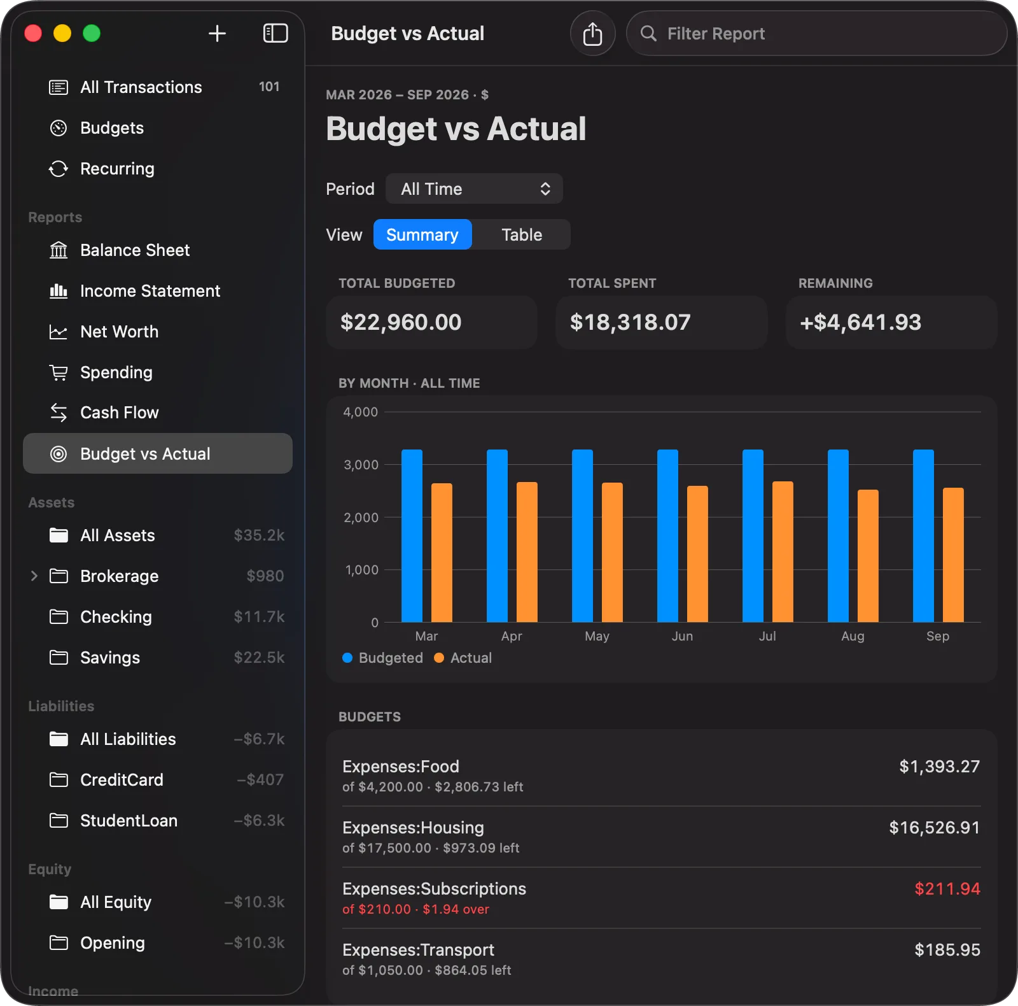The image size is (1018, 1006).
Task: Click the Remaining +$4,641.93 card
Action: [x=891, y=322]
